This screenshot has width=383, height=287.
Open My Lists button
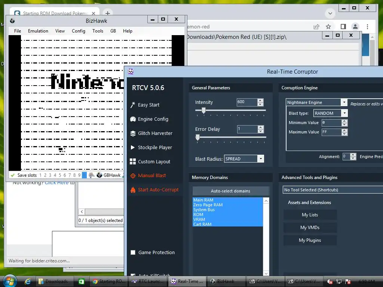click(x=310, y=215)
